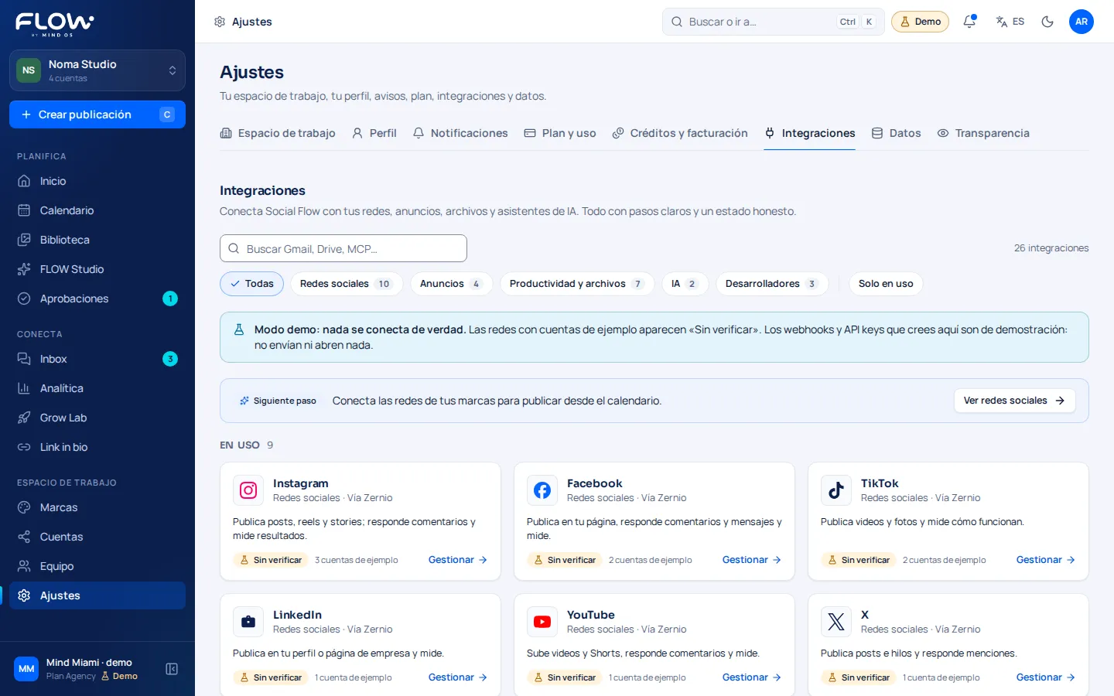Open the Inbox sidebar item
Screen dimensions: 1114x696
[x=97, y=359]
